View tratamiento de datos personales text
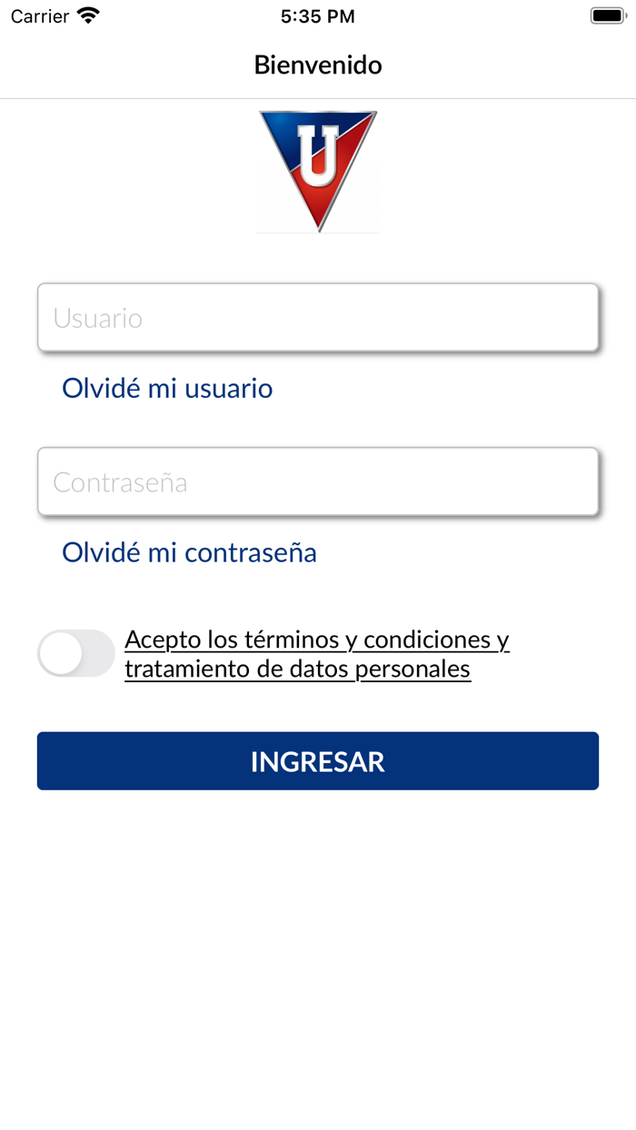 pos(297,669)
